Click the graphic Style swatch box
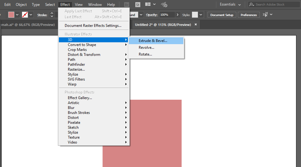Viewport: 301px width, 167px height. pos(195,15)
